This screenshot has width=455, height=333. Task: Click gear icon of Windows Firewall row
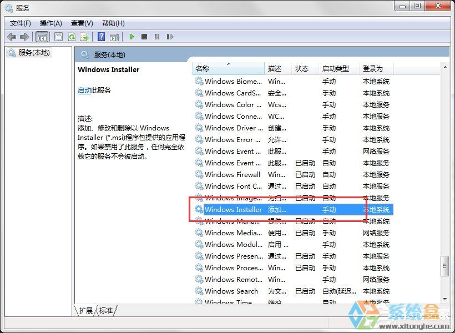pyautogui.click(x=199, y=174)
